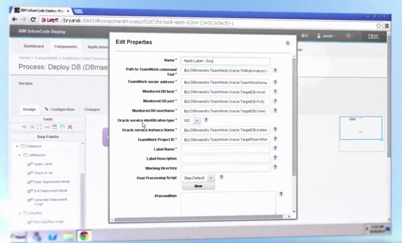402x243 pixels.
Task: Open help for Monitored DB port
Action: pos(275,101)
